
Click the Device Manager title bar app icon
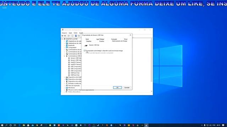tap(62, 30)
